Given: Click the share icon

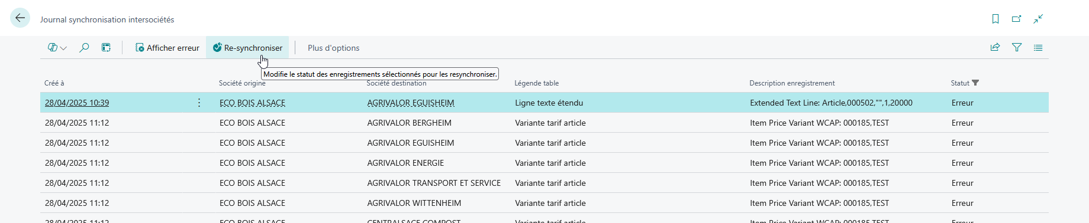Looking at the screenshot, I should click(995, 48).
